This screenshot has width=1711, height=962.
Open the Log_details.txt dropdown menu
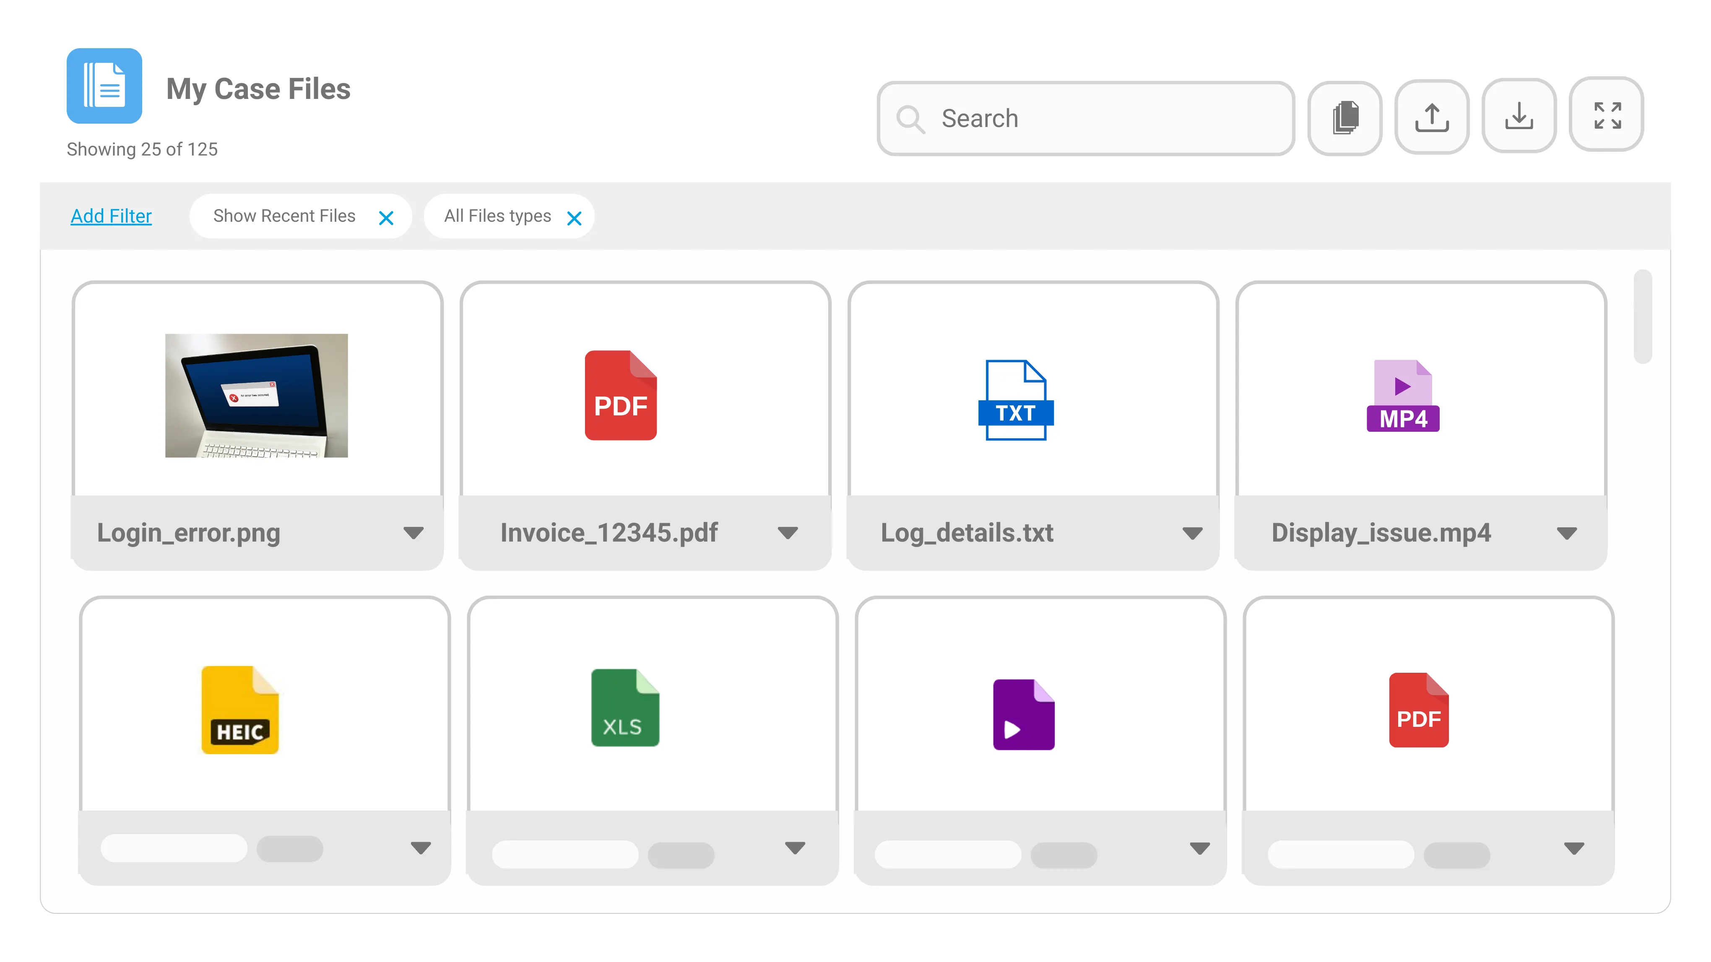click(x=1192, y=533)
